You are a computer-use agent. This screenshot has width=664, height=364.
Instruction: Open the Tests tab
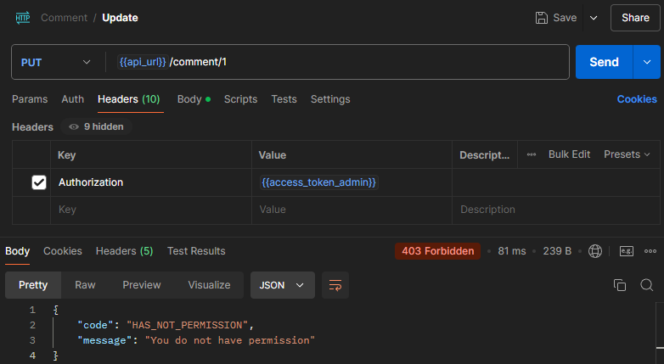284,99
